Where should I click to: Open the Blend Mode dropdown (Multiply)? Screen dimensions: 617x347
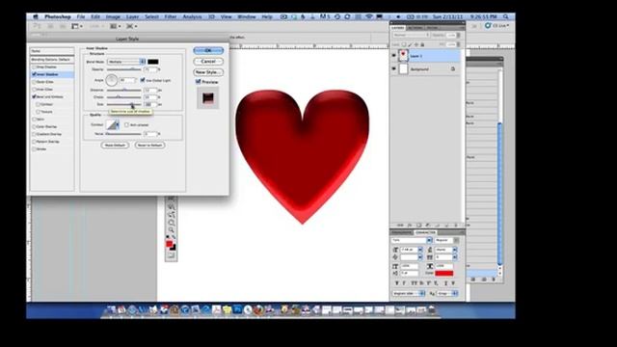tap(126, 62)
